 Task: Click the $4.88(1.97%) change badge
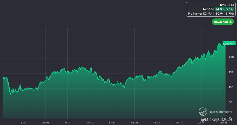click(224, 9)
